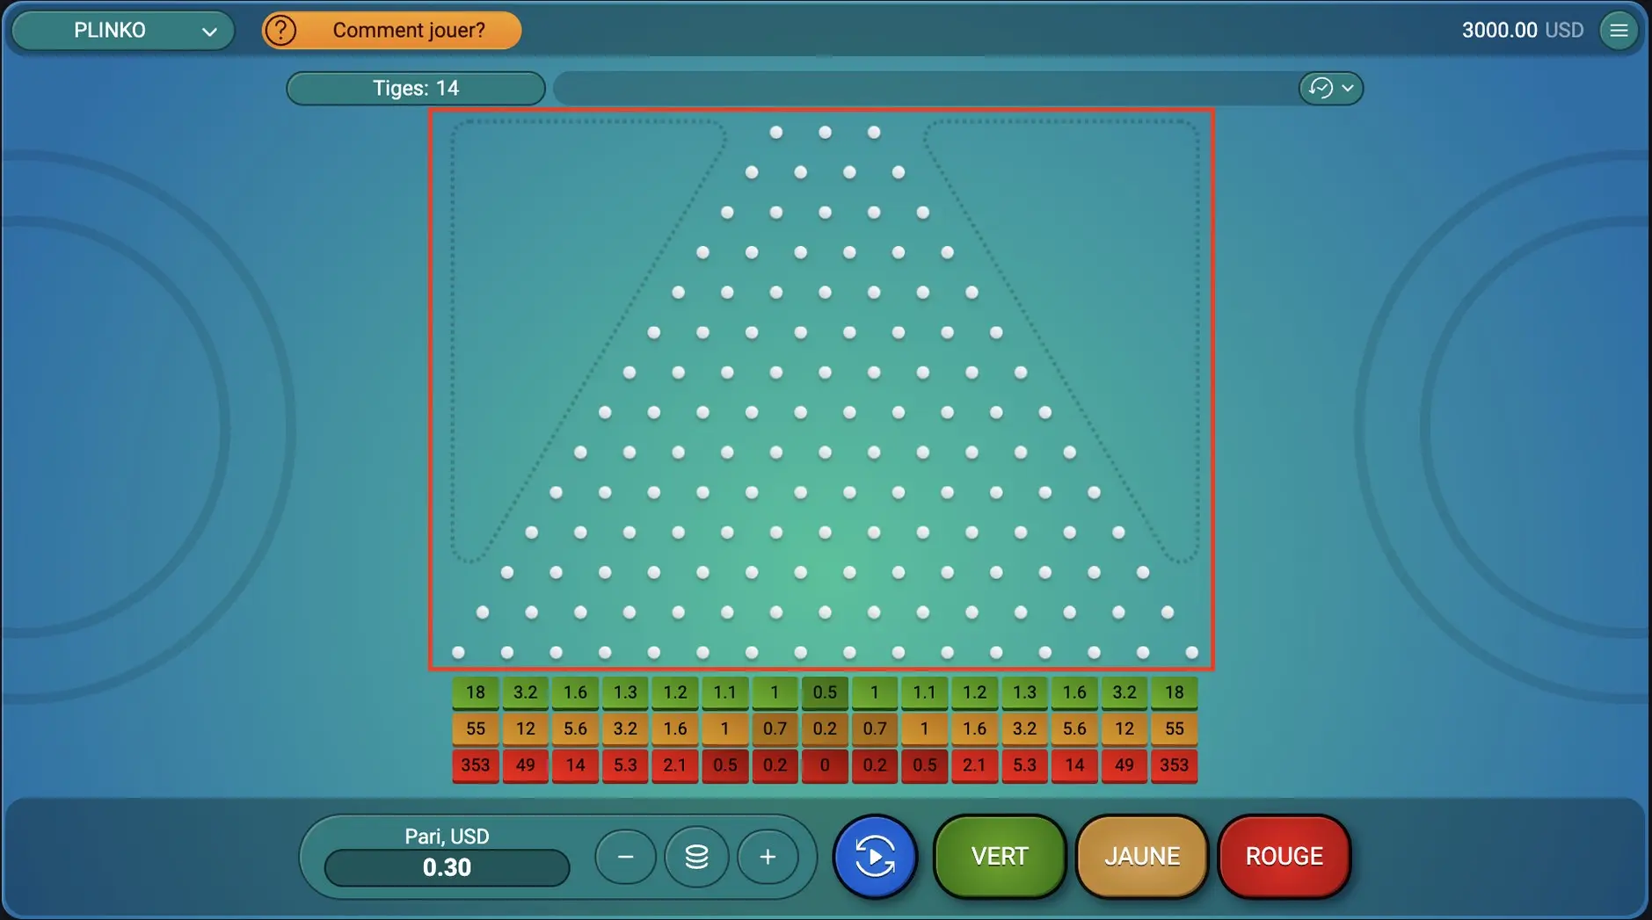
Task: Click the 3000.00 USD balance
Action: (x=1522, y=30)
